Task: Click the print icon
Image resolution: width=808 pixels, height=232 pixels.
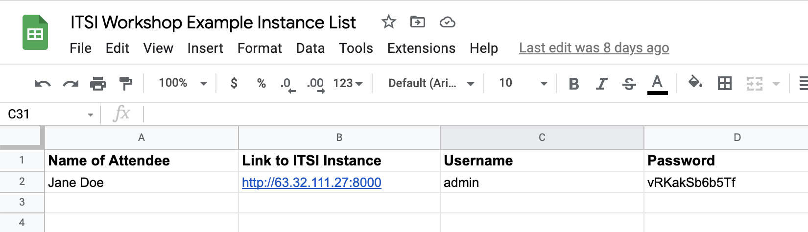Action: tap(98, 84)
